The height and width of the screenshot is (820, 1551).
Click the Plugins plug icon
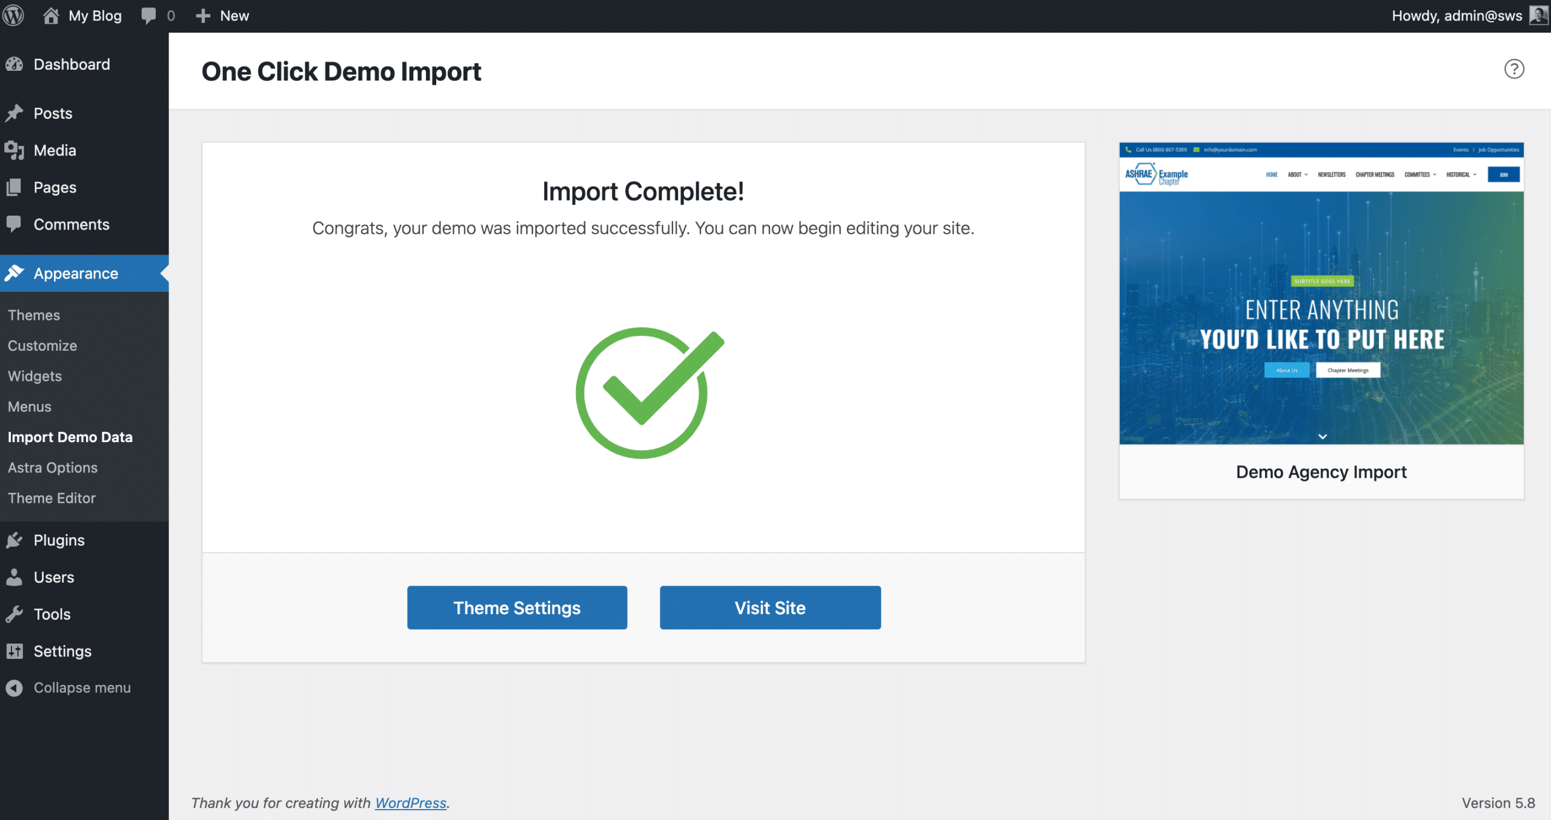(x=15, y=540)
